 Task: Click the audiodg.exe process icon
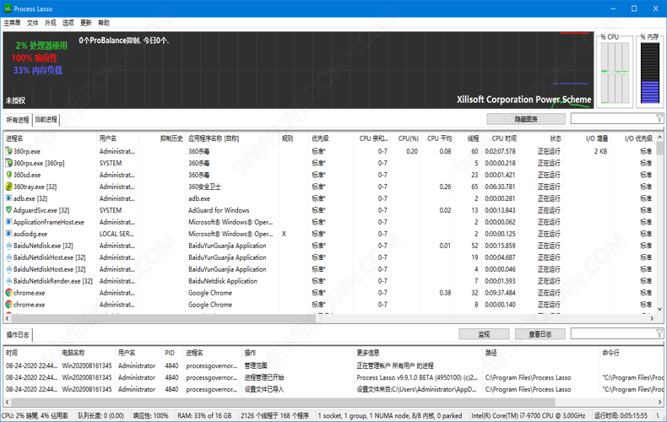pos(9,234)
